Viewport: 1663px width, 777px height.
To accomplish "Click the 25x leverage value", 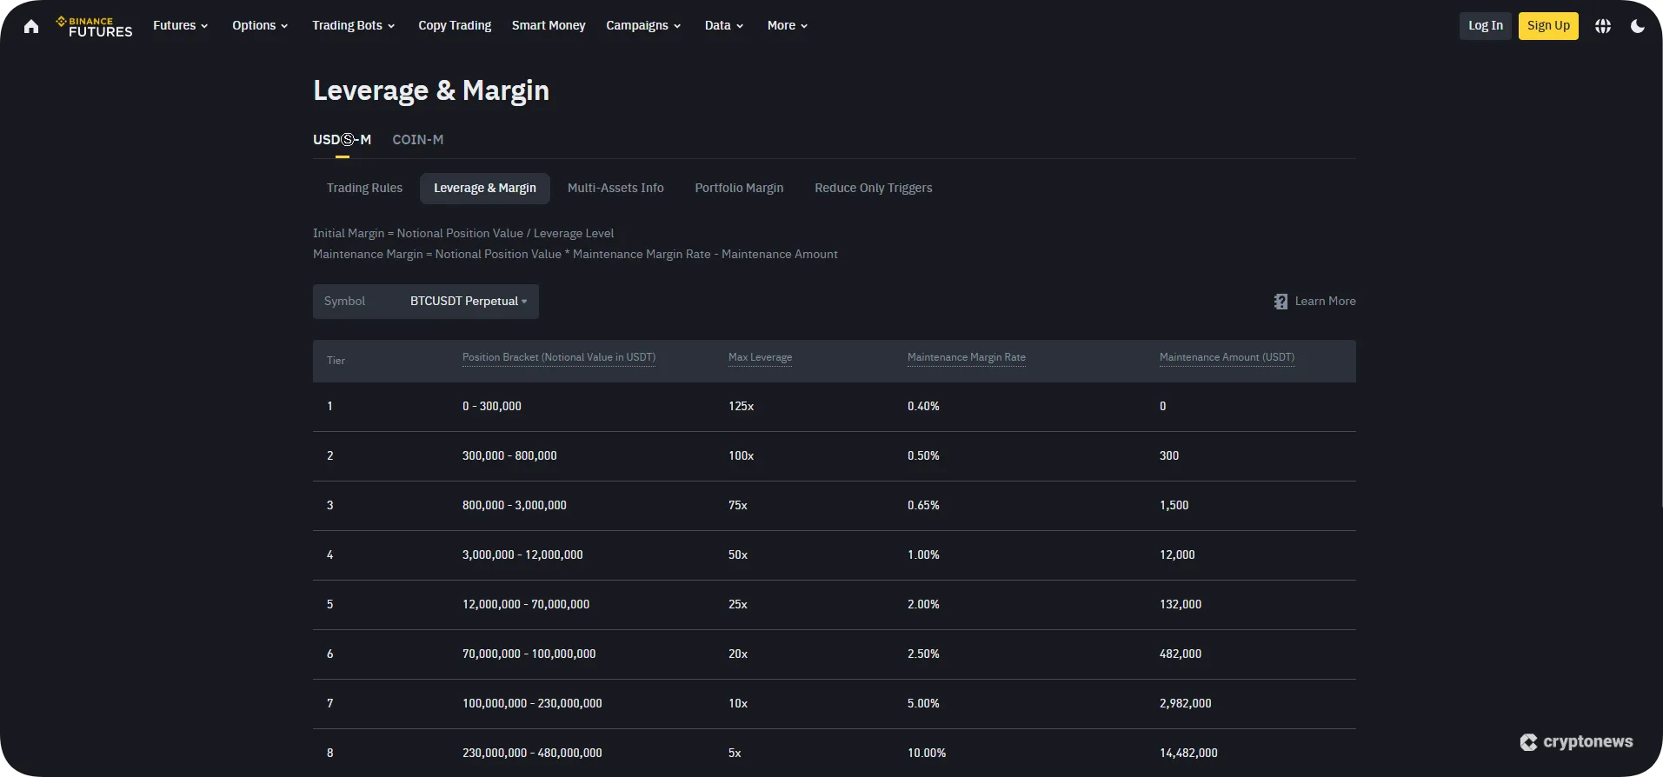I will click(738, 605).
